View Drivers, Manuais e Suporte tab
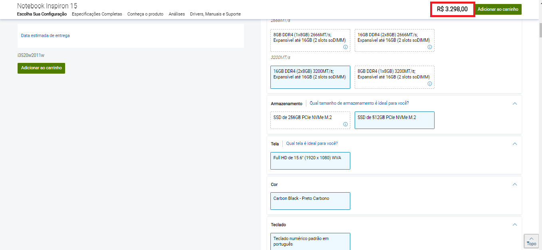 [x=215, y=14]
